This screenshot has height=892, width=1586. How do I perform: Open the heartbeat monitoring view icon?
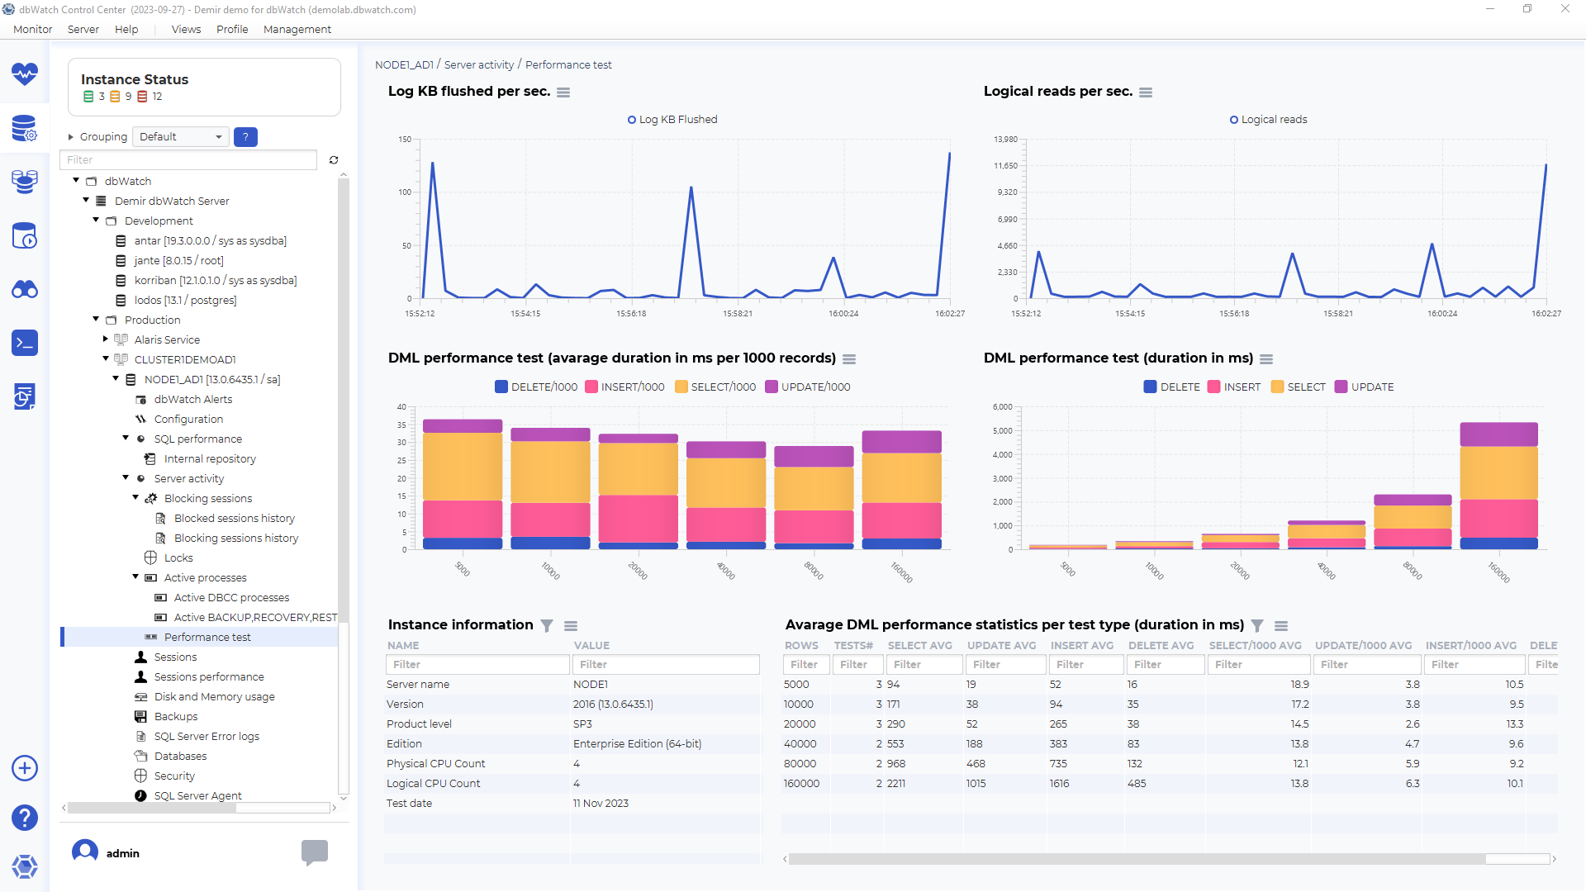tap(25, 74)
